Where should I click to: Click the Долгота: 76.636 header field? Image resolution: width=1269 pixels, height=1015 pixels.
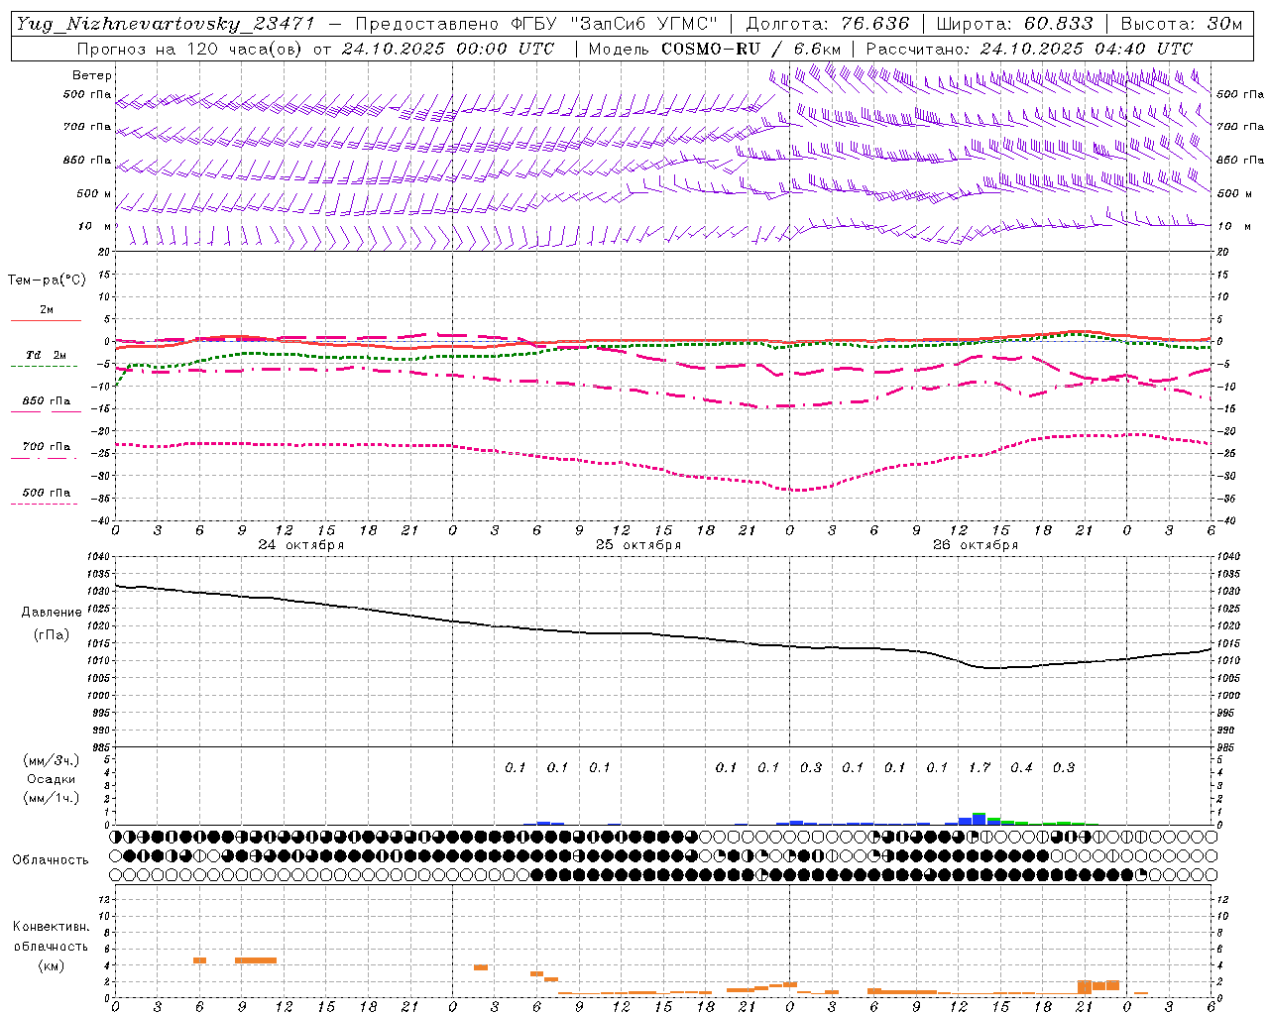coord(827,24)
